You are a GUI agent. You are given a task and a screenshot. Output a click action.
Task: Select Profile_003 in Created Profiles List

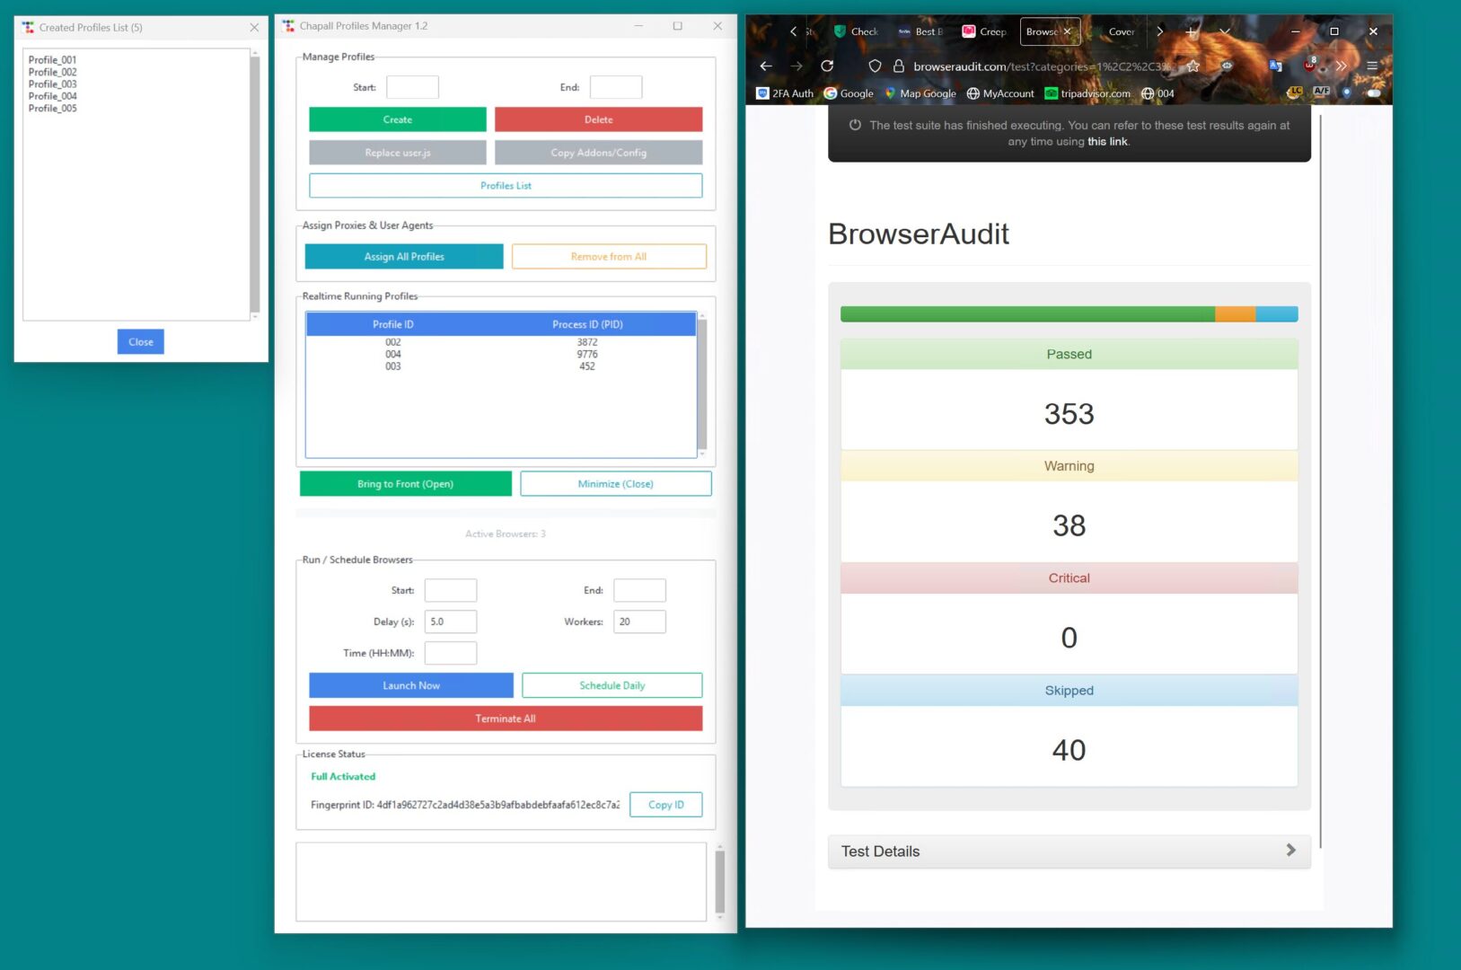53,84
